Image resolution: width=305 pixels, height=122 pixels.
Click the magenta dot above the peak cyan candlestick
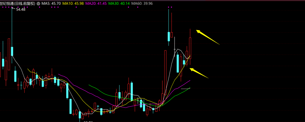169,7
